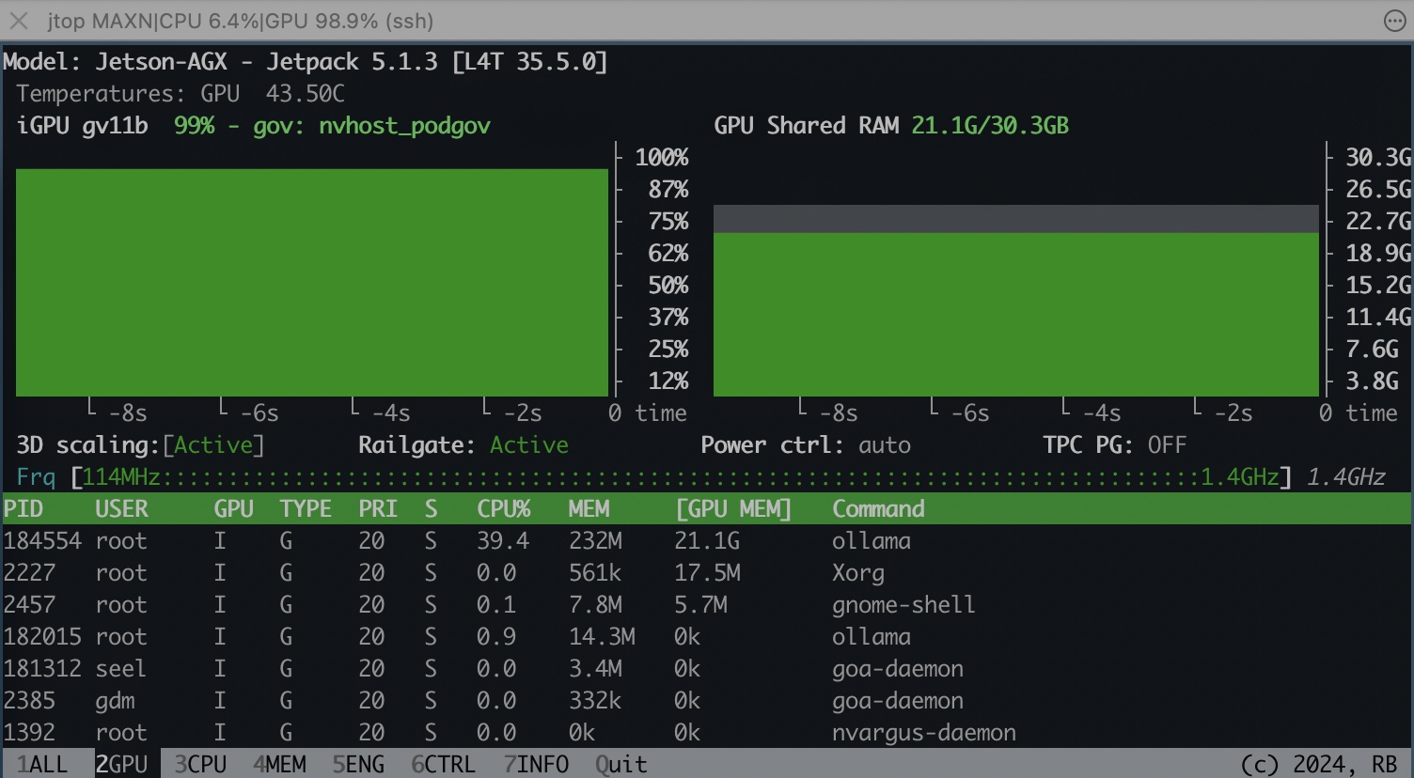Go to the 4MEM tab
The height and width of the screenshot is (778, 1414).
(x=279, y=764)
